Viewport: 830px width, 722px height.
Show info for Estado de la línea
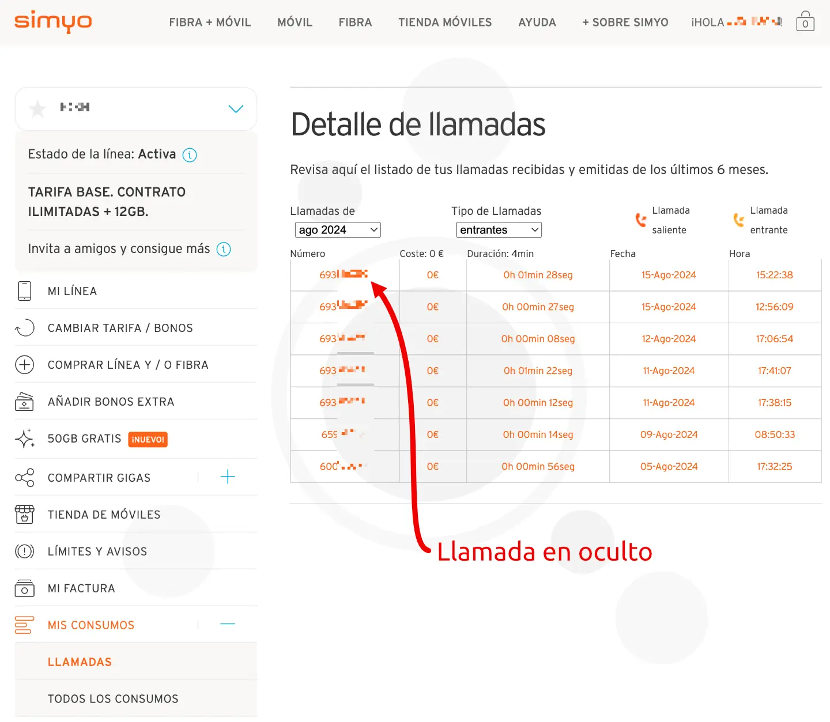point(190,155)
